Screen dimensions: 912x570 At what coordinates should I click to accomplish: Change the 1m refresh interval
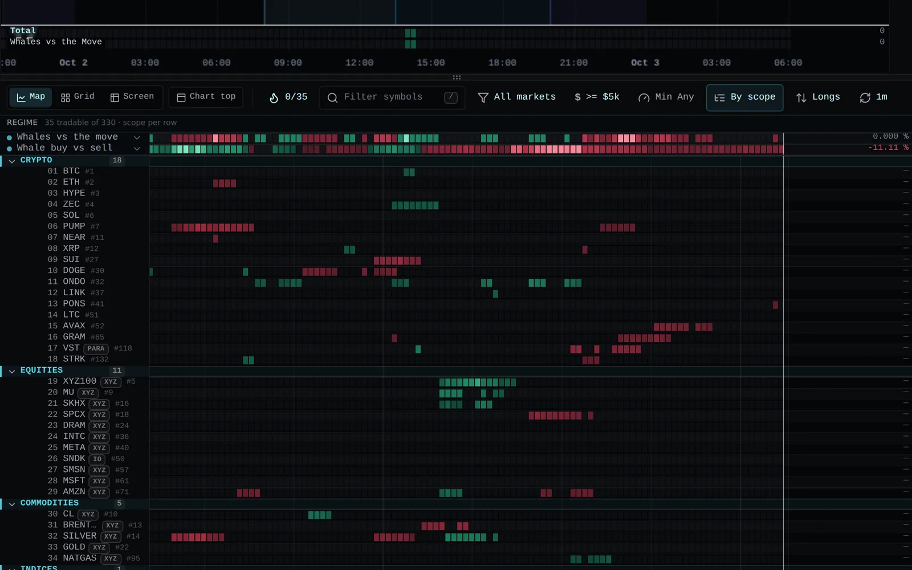pyautogui.click(x=873, y=97)
